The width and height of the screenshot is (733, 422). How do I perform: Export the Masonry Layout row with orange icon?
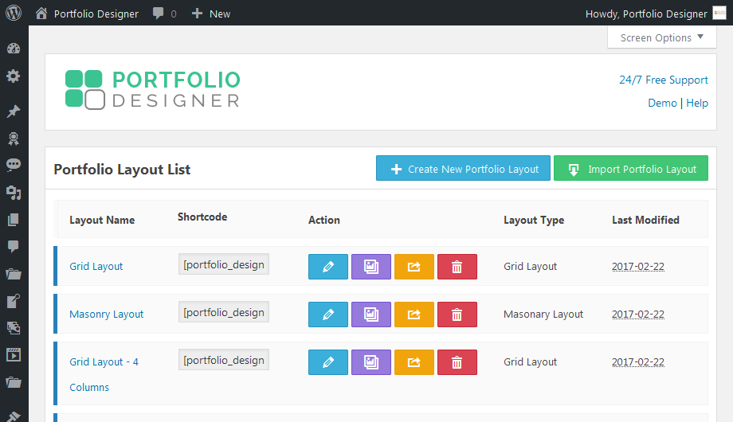(x=414, y=315)
